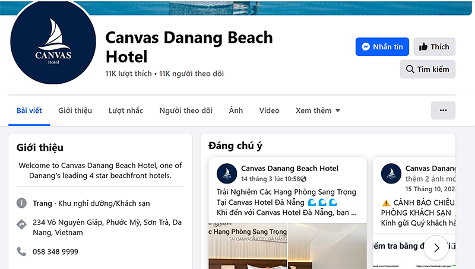
Task: Open the first featured post room photo
Action: [x=247, y=246]
